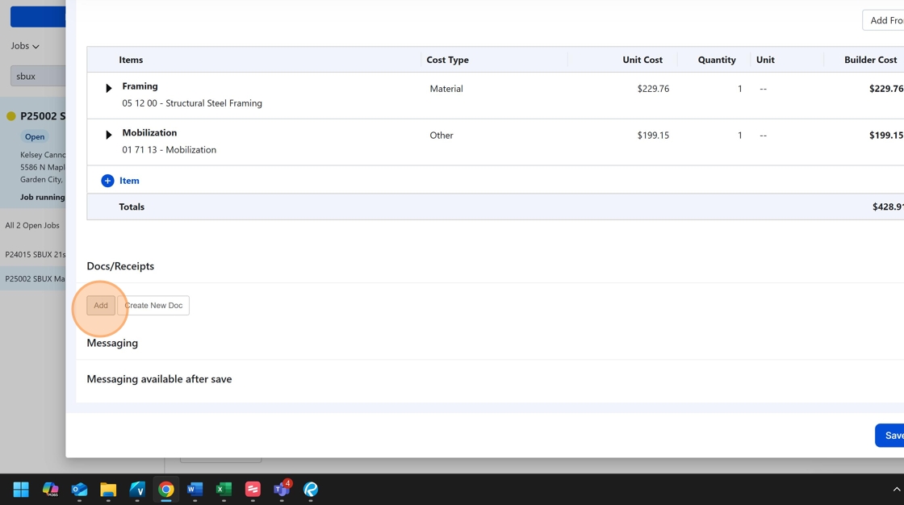
Task: Open the Windows Start menu
Action: (21, 490)
